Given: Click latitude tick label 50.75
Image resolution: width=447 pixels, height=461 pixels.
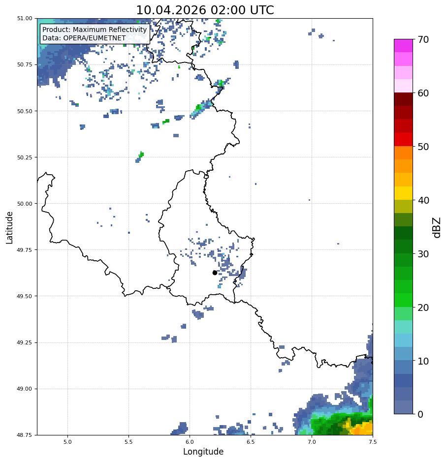Looking at the screenshot, I should [x=25, y=64].
